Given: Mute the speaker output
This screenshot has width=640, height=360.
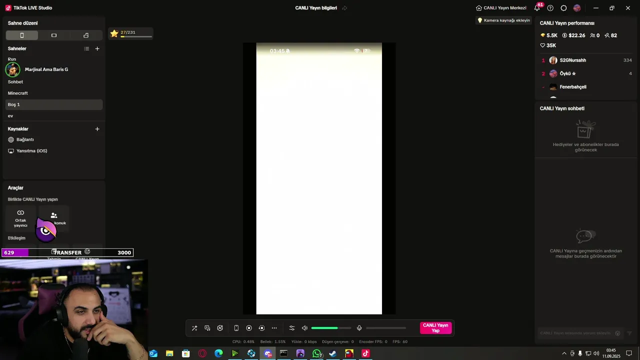Looking at the screenshot, I should (304, 328).
